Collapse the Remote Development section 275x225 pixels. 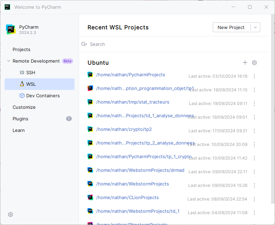click(9, 61)
